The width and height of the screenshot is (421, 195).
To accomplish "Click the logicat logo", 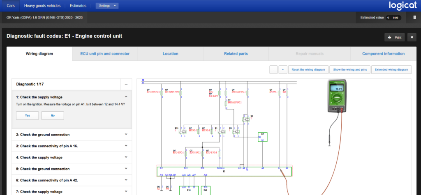I will point(403,6).
